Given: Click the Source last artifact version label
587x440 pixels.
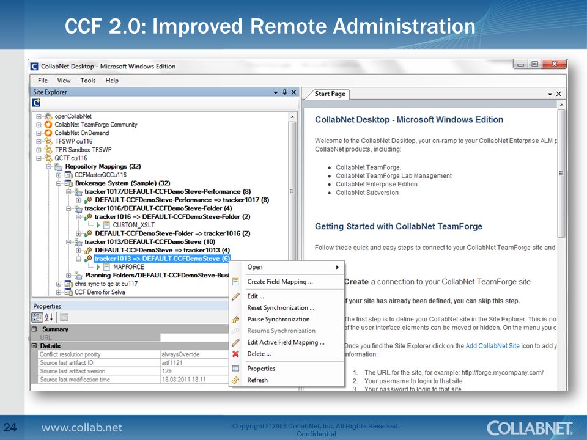Looking at the screenshot, I should coord(73,371).
